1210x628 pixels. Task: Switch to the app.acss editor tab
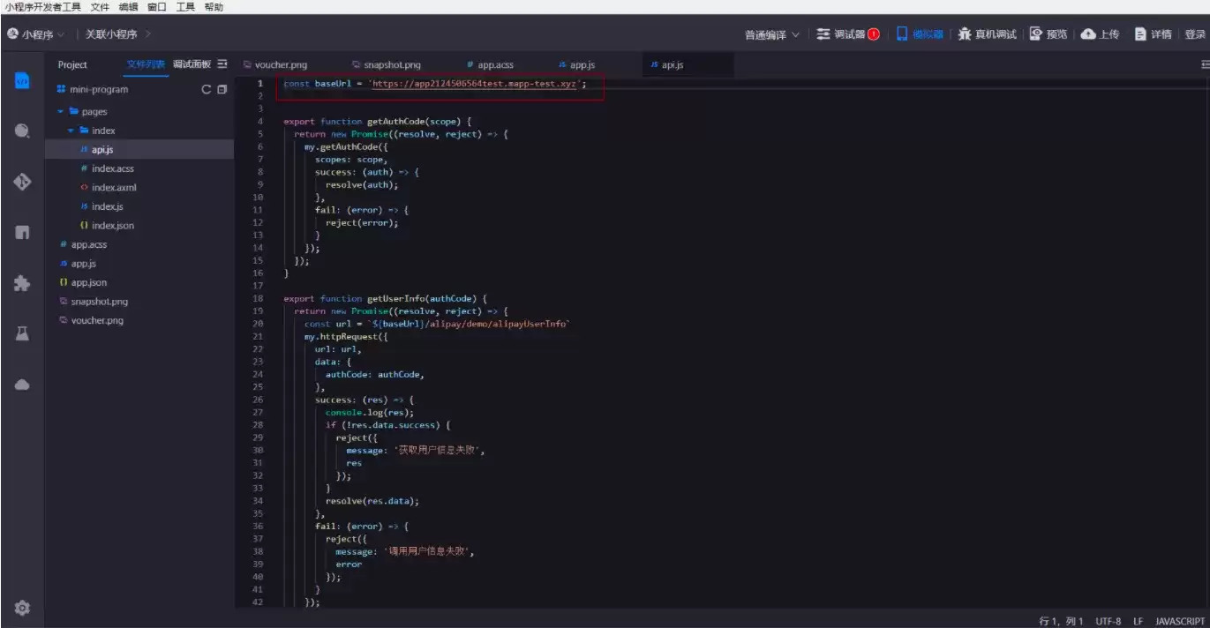click(x=490, y=65)
